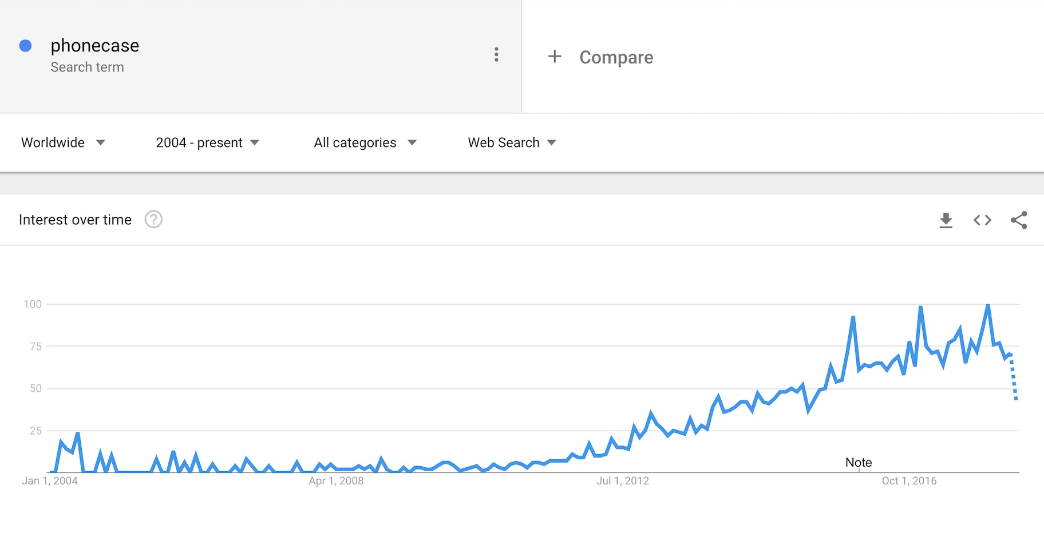This screenshot has width=1044, height=545.
Task: Click the Search term label under phonecase
Action: (88, 67)
